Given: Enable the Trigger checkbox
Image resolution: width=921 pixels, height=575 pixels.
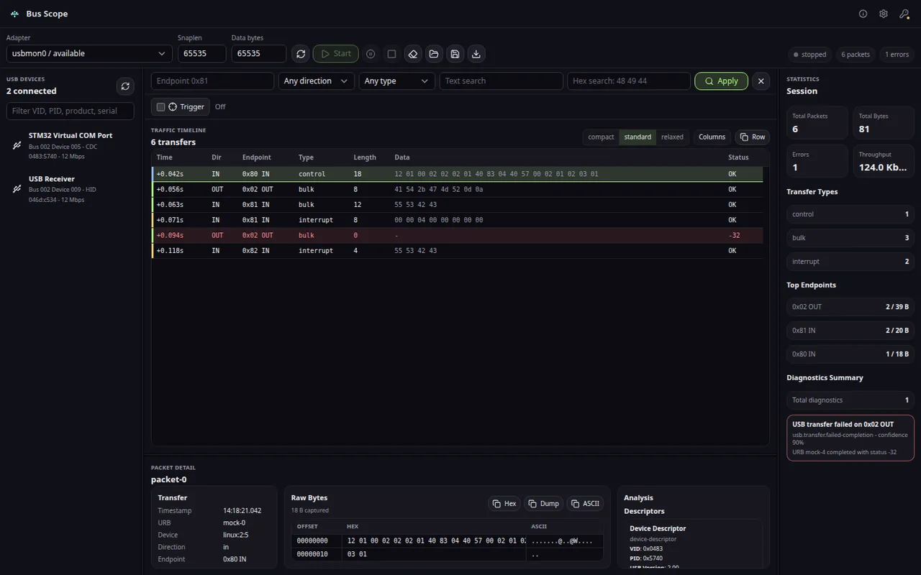Looking at the screenshot, I should [x=161, y=107].
